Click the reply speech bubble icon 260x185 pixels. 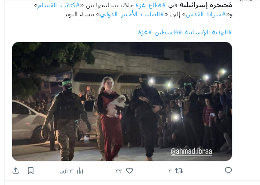pyautogui.click(x=228, y=170)
